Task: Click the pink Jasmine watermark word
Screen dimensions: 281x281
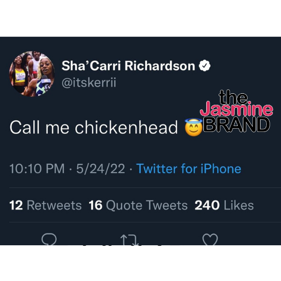Action: tap(236, 109)
